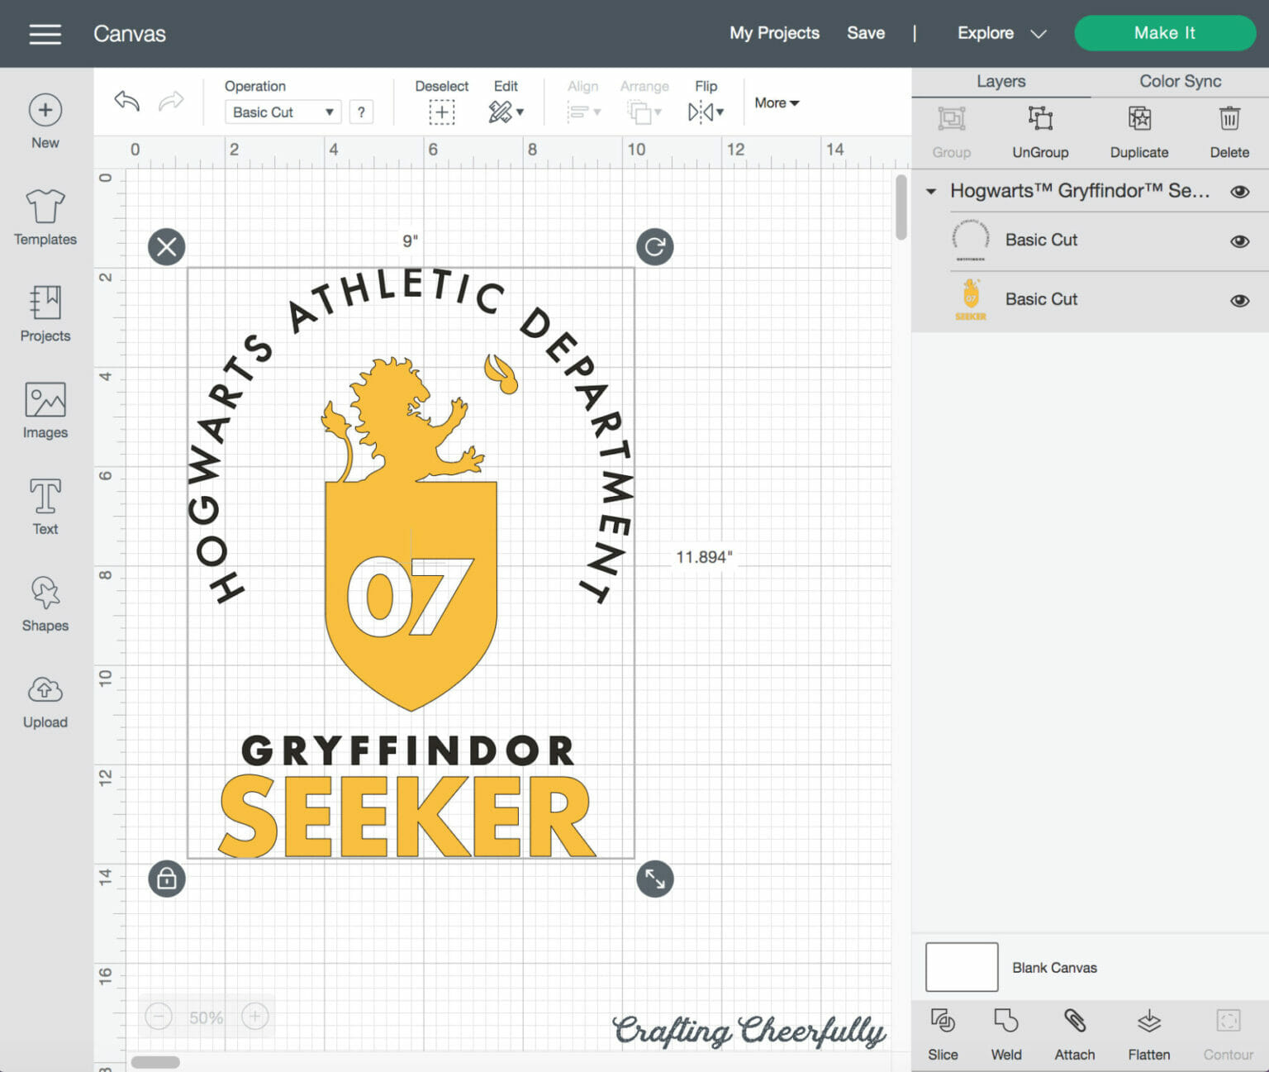
Task: Click the green Make It button
Action: tap(1164, 33)
